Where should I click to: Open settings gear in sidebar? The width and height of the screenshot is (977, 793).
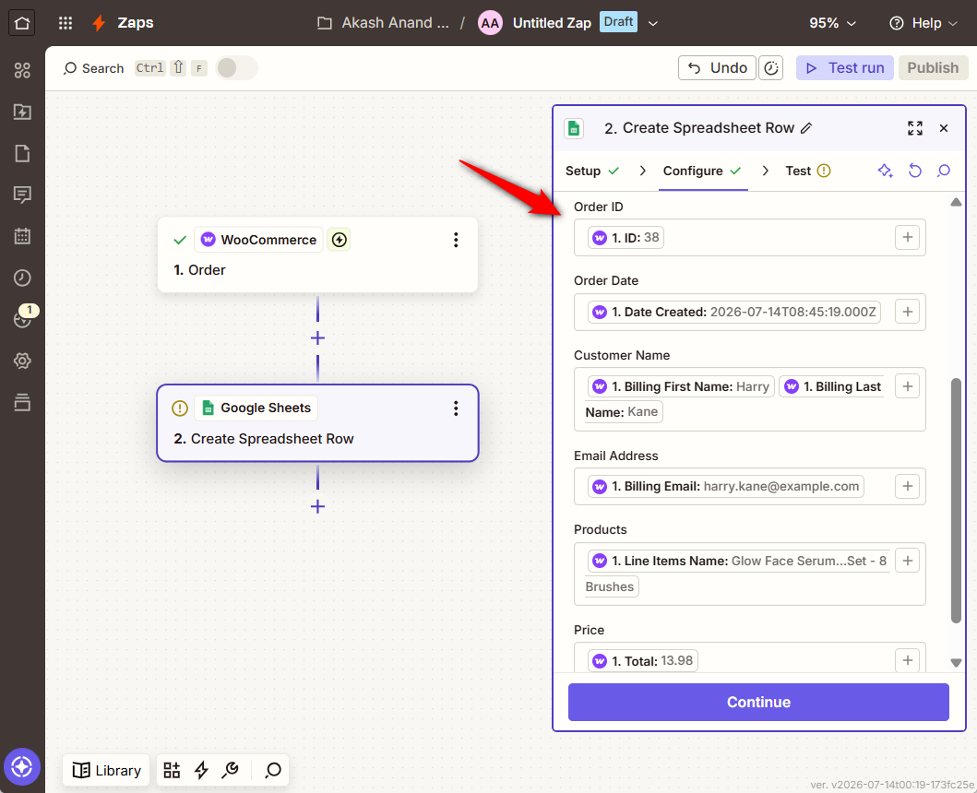pos(22,361)
